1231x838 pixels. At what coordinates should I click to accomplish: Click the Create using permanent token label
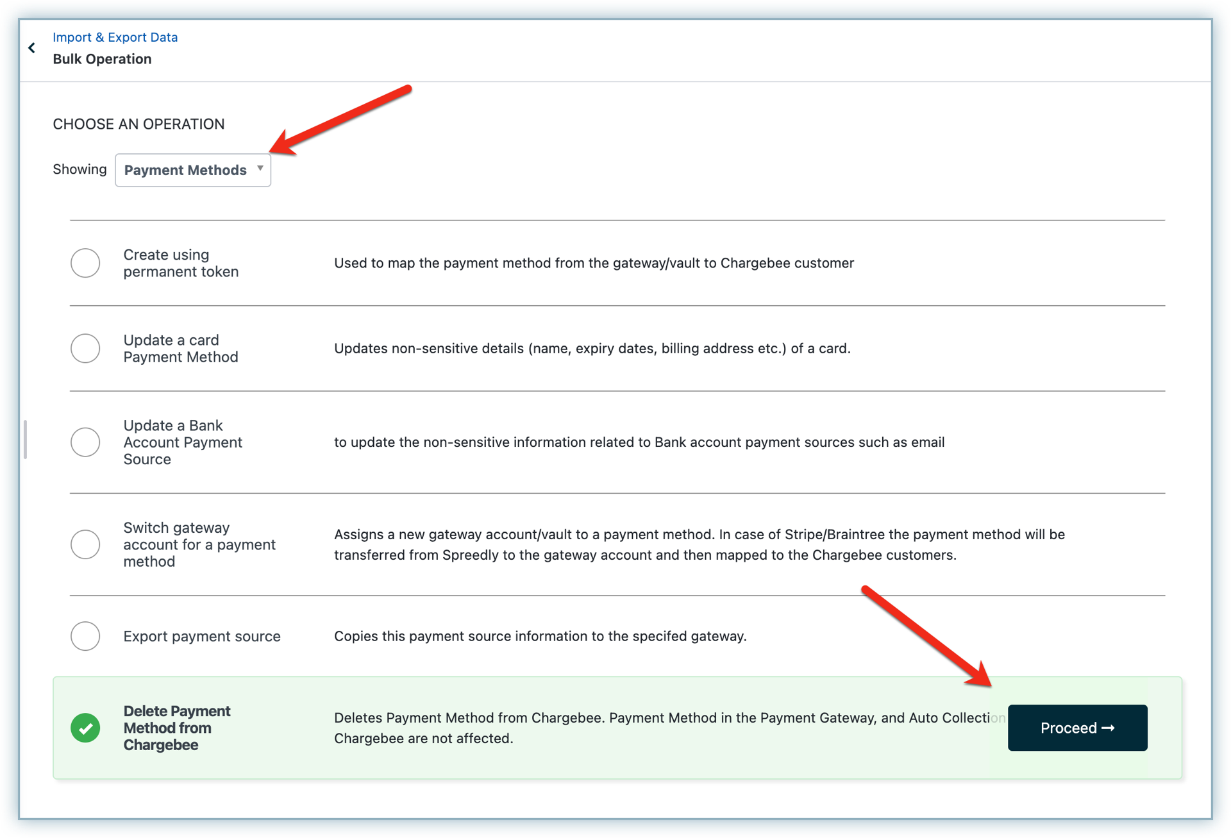tap(180, 263)
